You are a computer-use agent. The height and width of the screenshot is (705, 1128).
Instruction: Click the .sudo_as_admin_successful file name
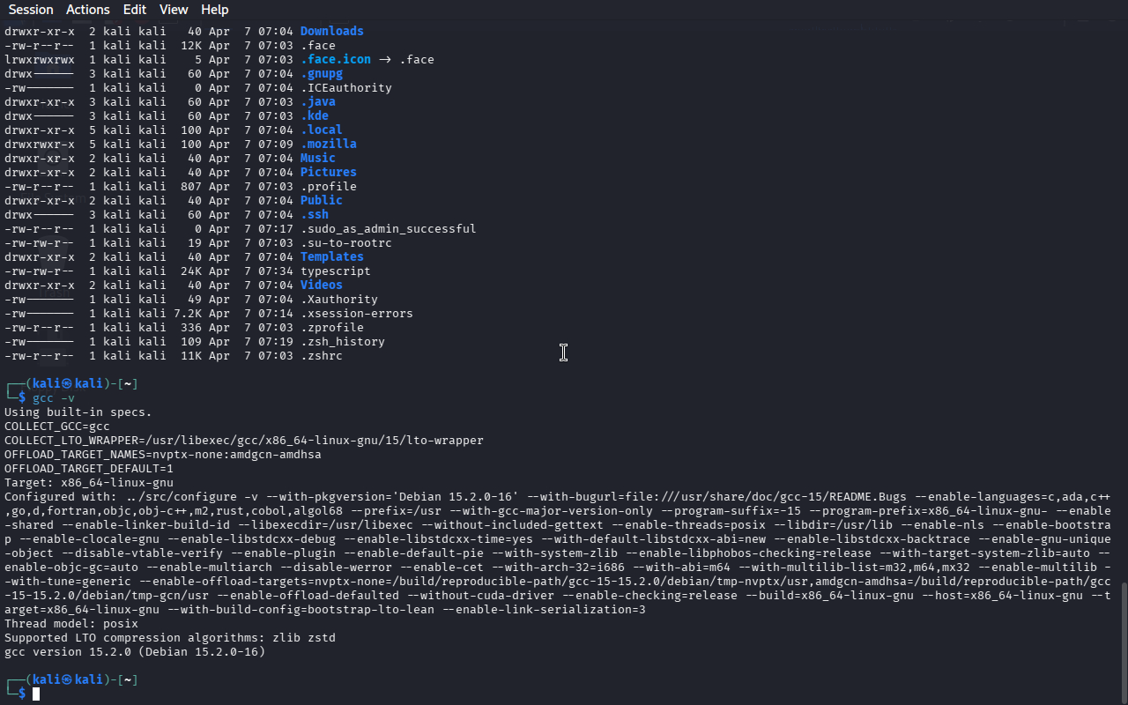point(388,228)
